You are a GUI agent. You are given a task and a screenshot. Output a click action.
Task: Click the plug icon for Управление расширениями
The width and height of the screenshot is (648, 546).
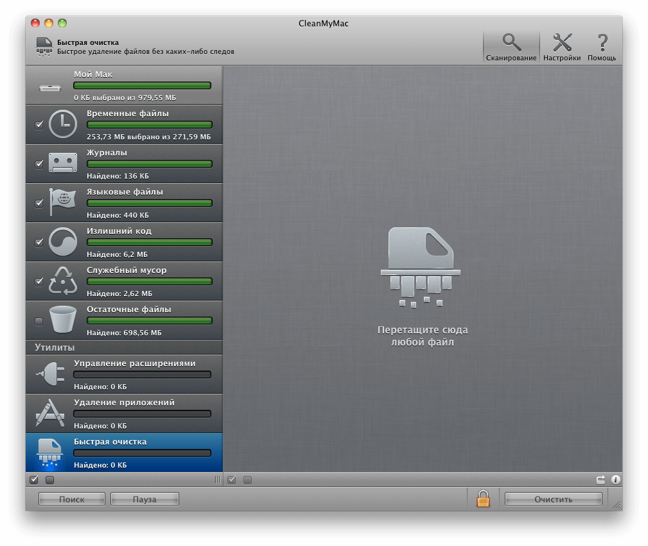click(x=51, y=374)
